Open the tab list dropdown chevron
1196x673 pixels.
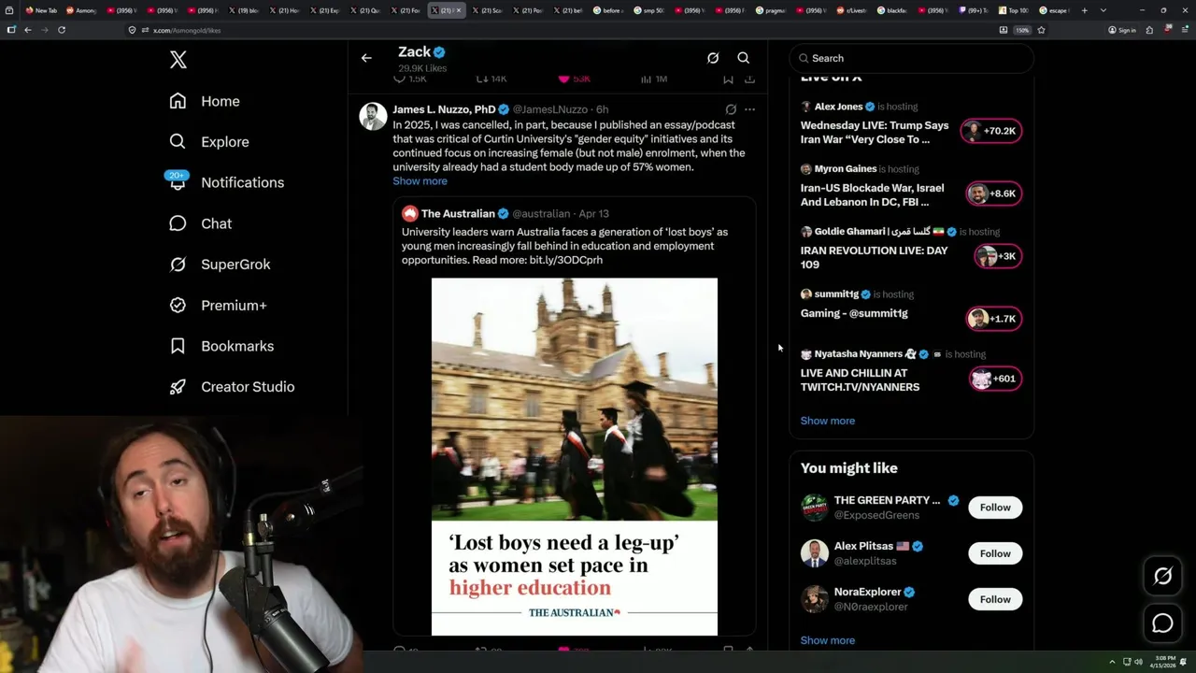click(1103, 10)
